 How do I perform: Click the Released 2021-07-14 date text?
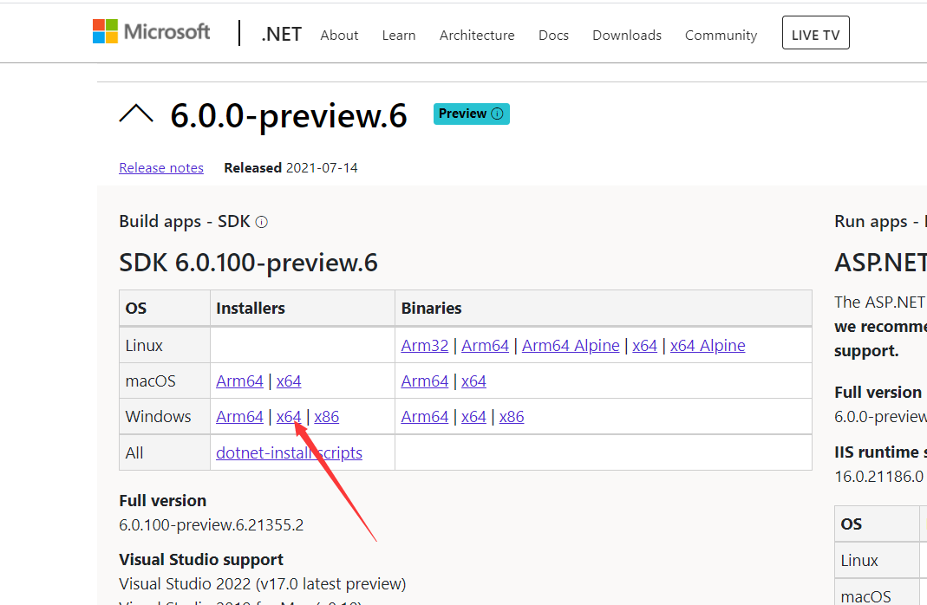291,168
